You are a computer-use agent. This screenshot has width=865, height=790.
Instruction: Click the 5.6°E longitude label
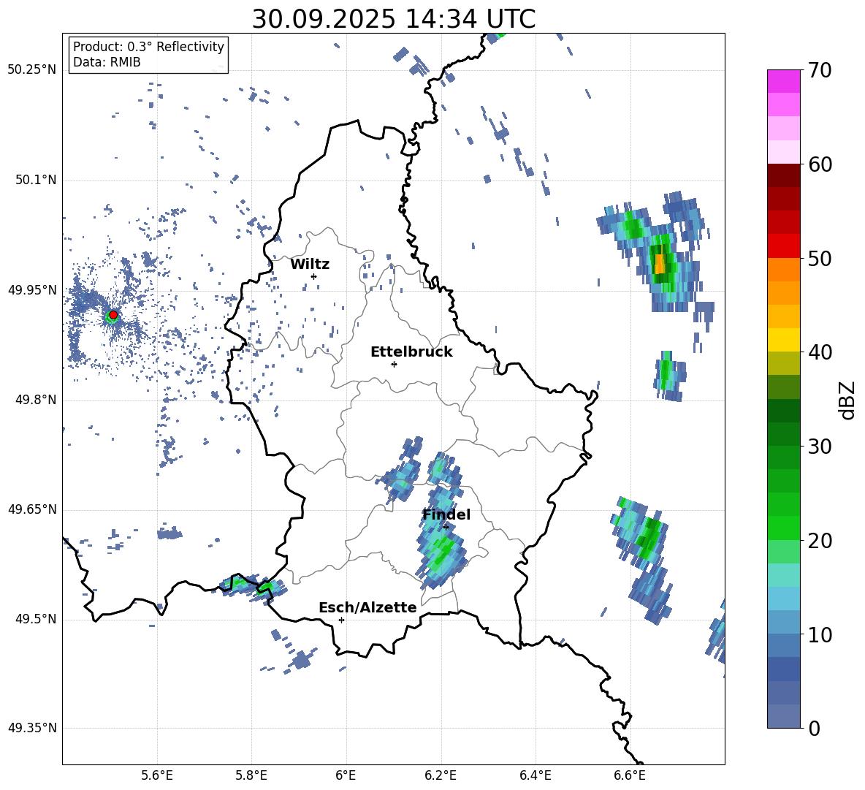pos(157,775)
